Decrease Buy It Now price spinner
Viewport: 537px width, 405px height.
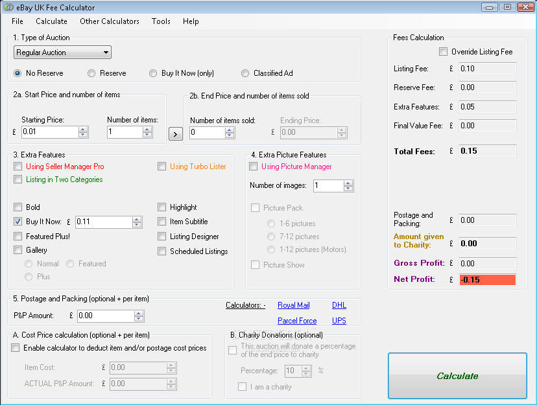[137, 225]
